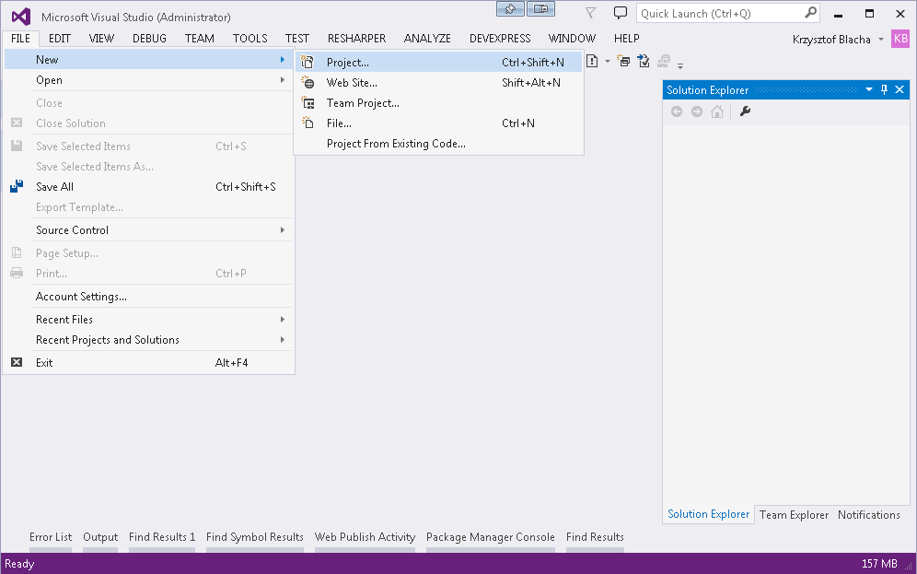Open the Find Results 1 tab
The width and height of the screenshot is (917, 574).
tap(162, 536)
